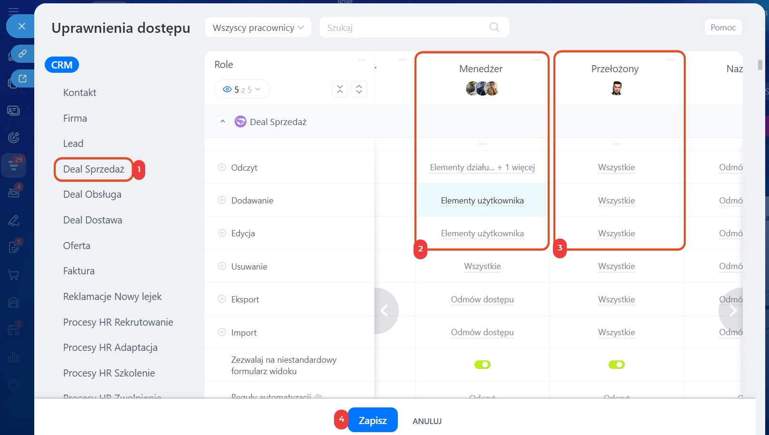Open the Menedżer column options dots
Screen dimensions: 769x435
point(537,60)
